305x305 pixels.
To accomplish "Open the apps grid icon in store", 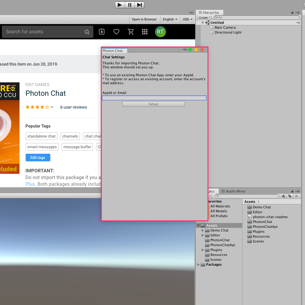I will point(145,32).
